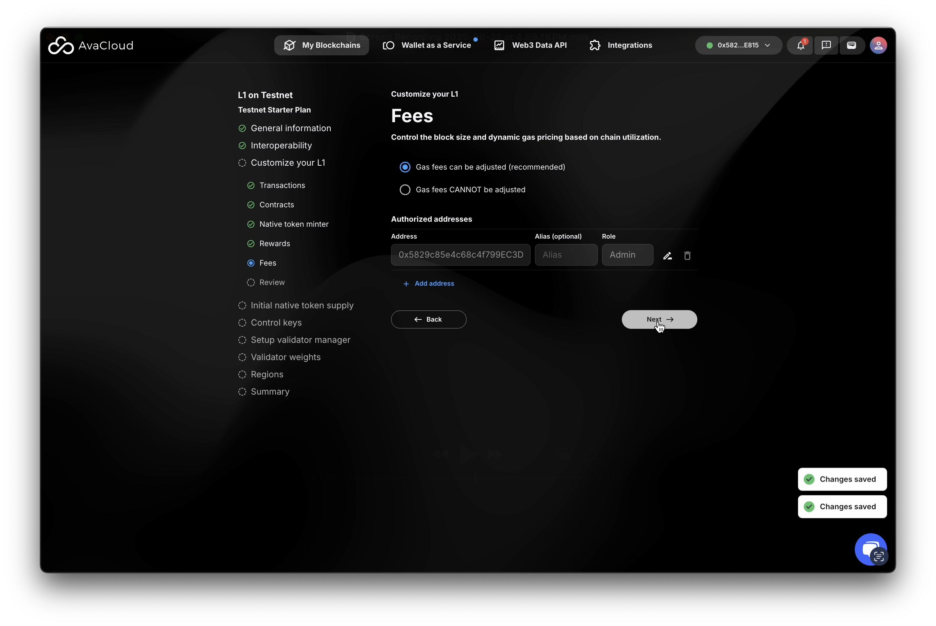The width and height of the screenshot is (936, 626).
Task: Expand Customize your L1 section
Action: [288, 163]
